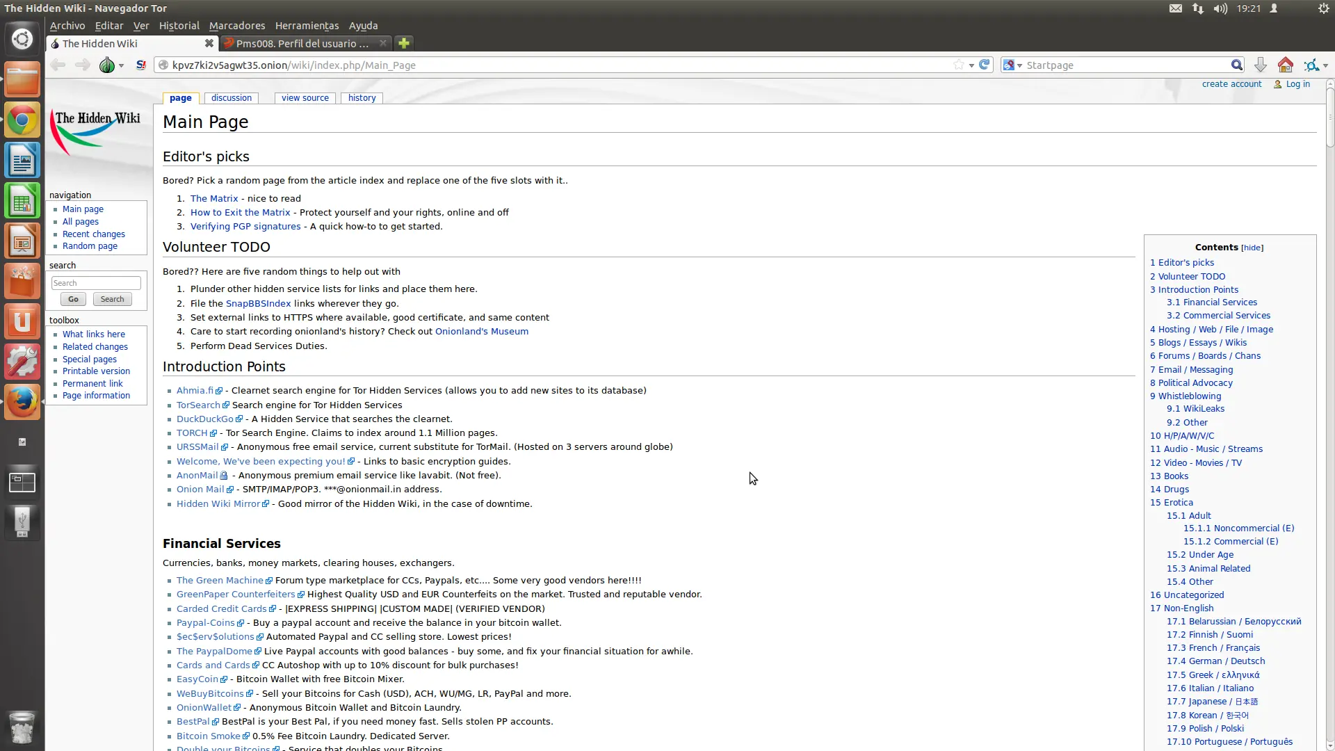The width and height of the screenshot is (1335, 751).
Task: Expand the Tor onion button dropdown arrow
Action: (x=121, y=65)
